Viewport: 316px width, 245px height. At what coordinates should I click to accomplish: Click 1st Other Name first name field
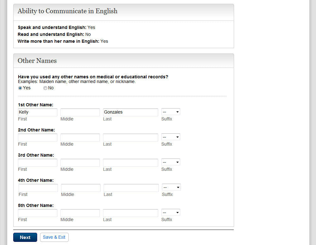pyautogui.click(x=37, y=112)
